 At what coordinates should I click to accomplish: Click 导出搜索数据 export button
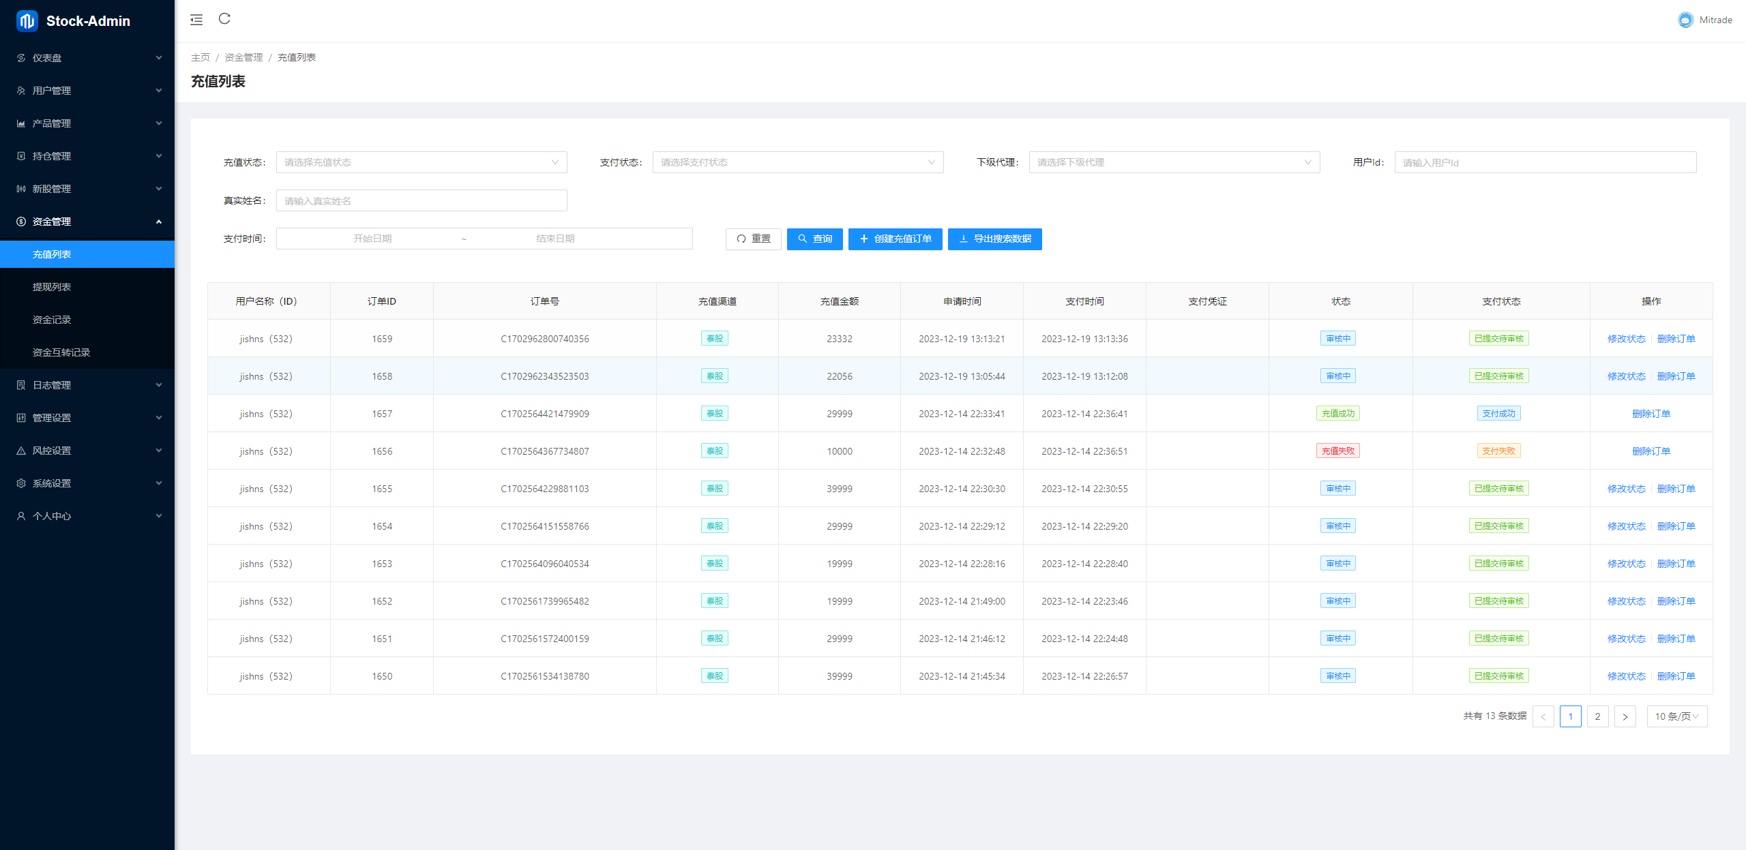tap(994, 238)
